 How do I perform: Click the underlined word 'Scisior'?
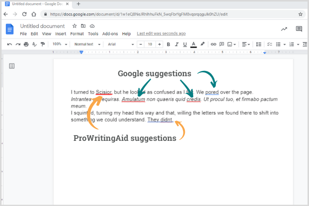click(103, 92)
